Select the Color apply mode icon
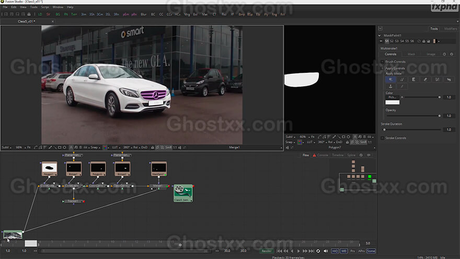460x259 pixels. point(390,80)
